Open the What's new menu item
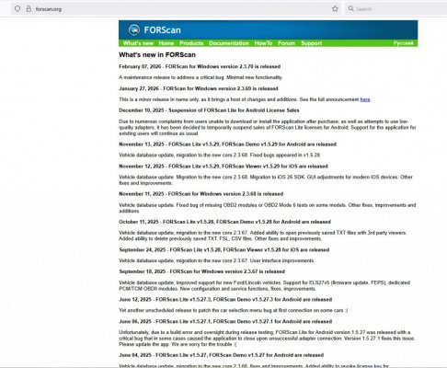This screenshot has width=447, height=368. point(138,43)
